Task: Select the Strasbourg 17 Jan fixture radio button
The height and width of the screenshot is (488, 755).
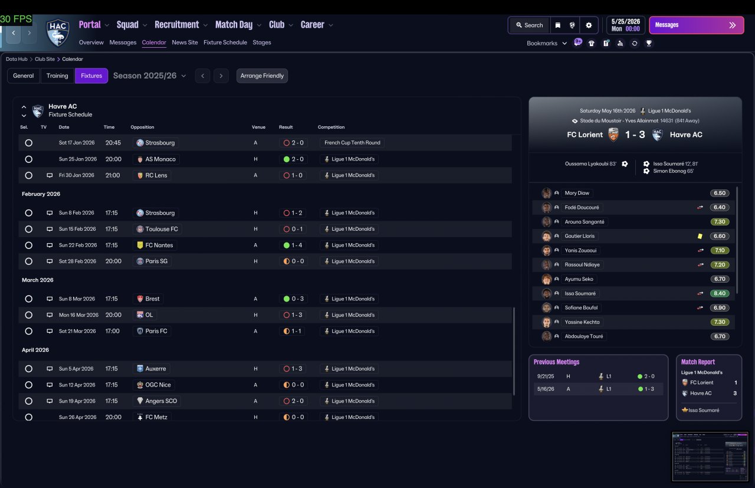Action: pyautogui.click(x=28, y=143)
